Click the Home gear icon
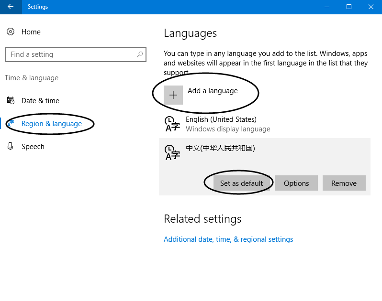This screenshot has height=301, width=382. tap(11, 32)
